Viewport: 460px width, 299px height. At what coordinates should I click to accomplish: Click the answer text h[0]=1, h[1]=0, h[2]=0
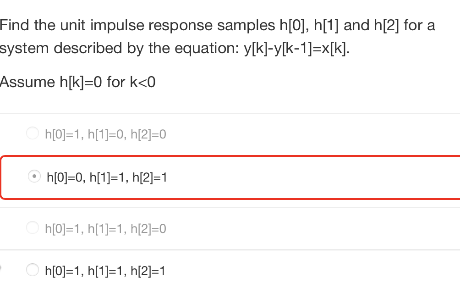click(x=105, y=134)
